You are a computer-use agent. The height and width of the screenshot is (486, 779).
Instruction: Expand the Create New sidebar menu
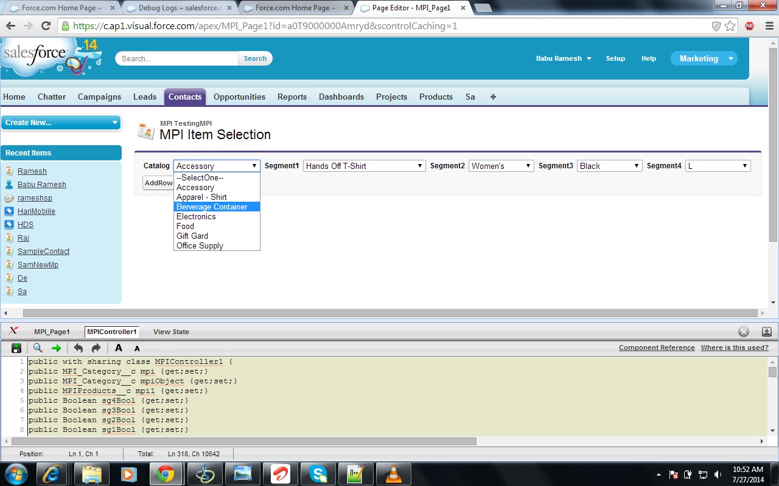[61, 122]
